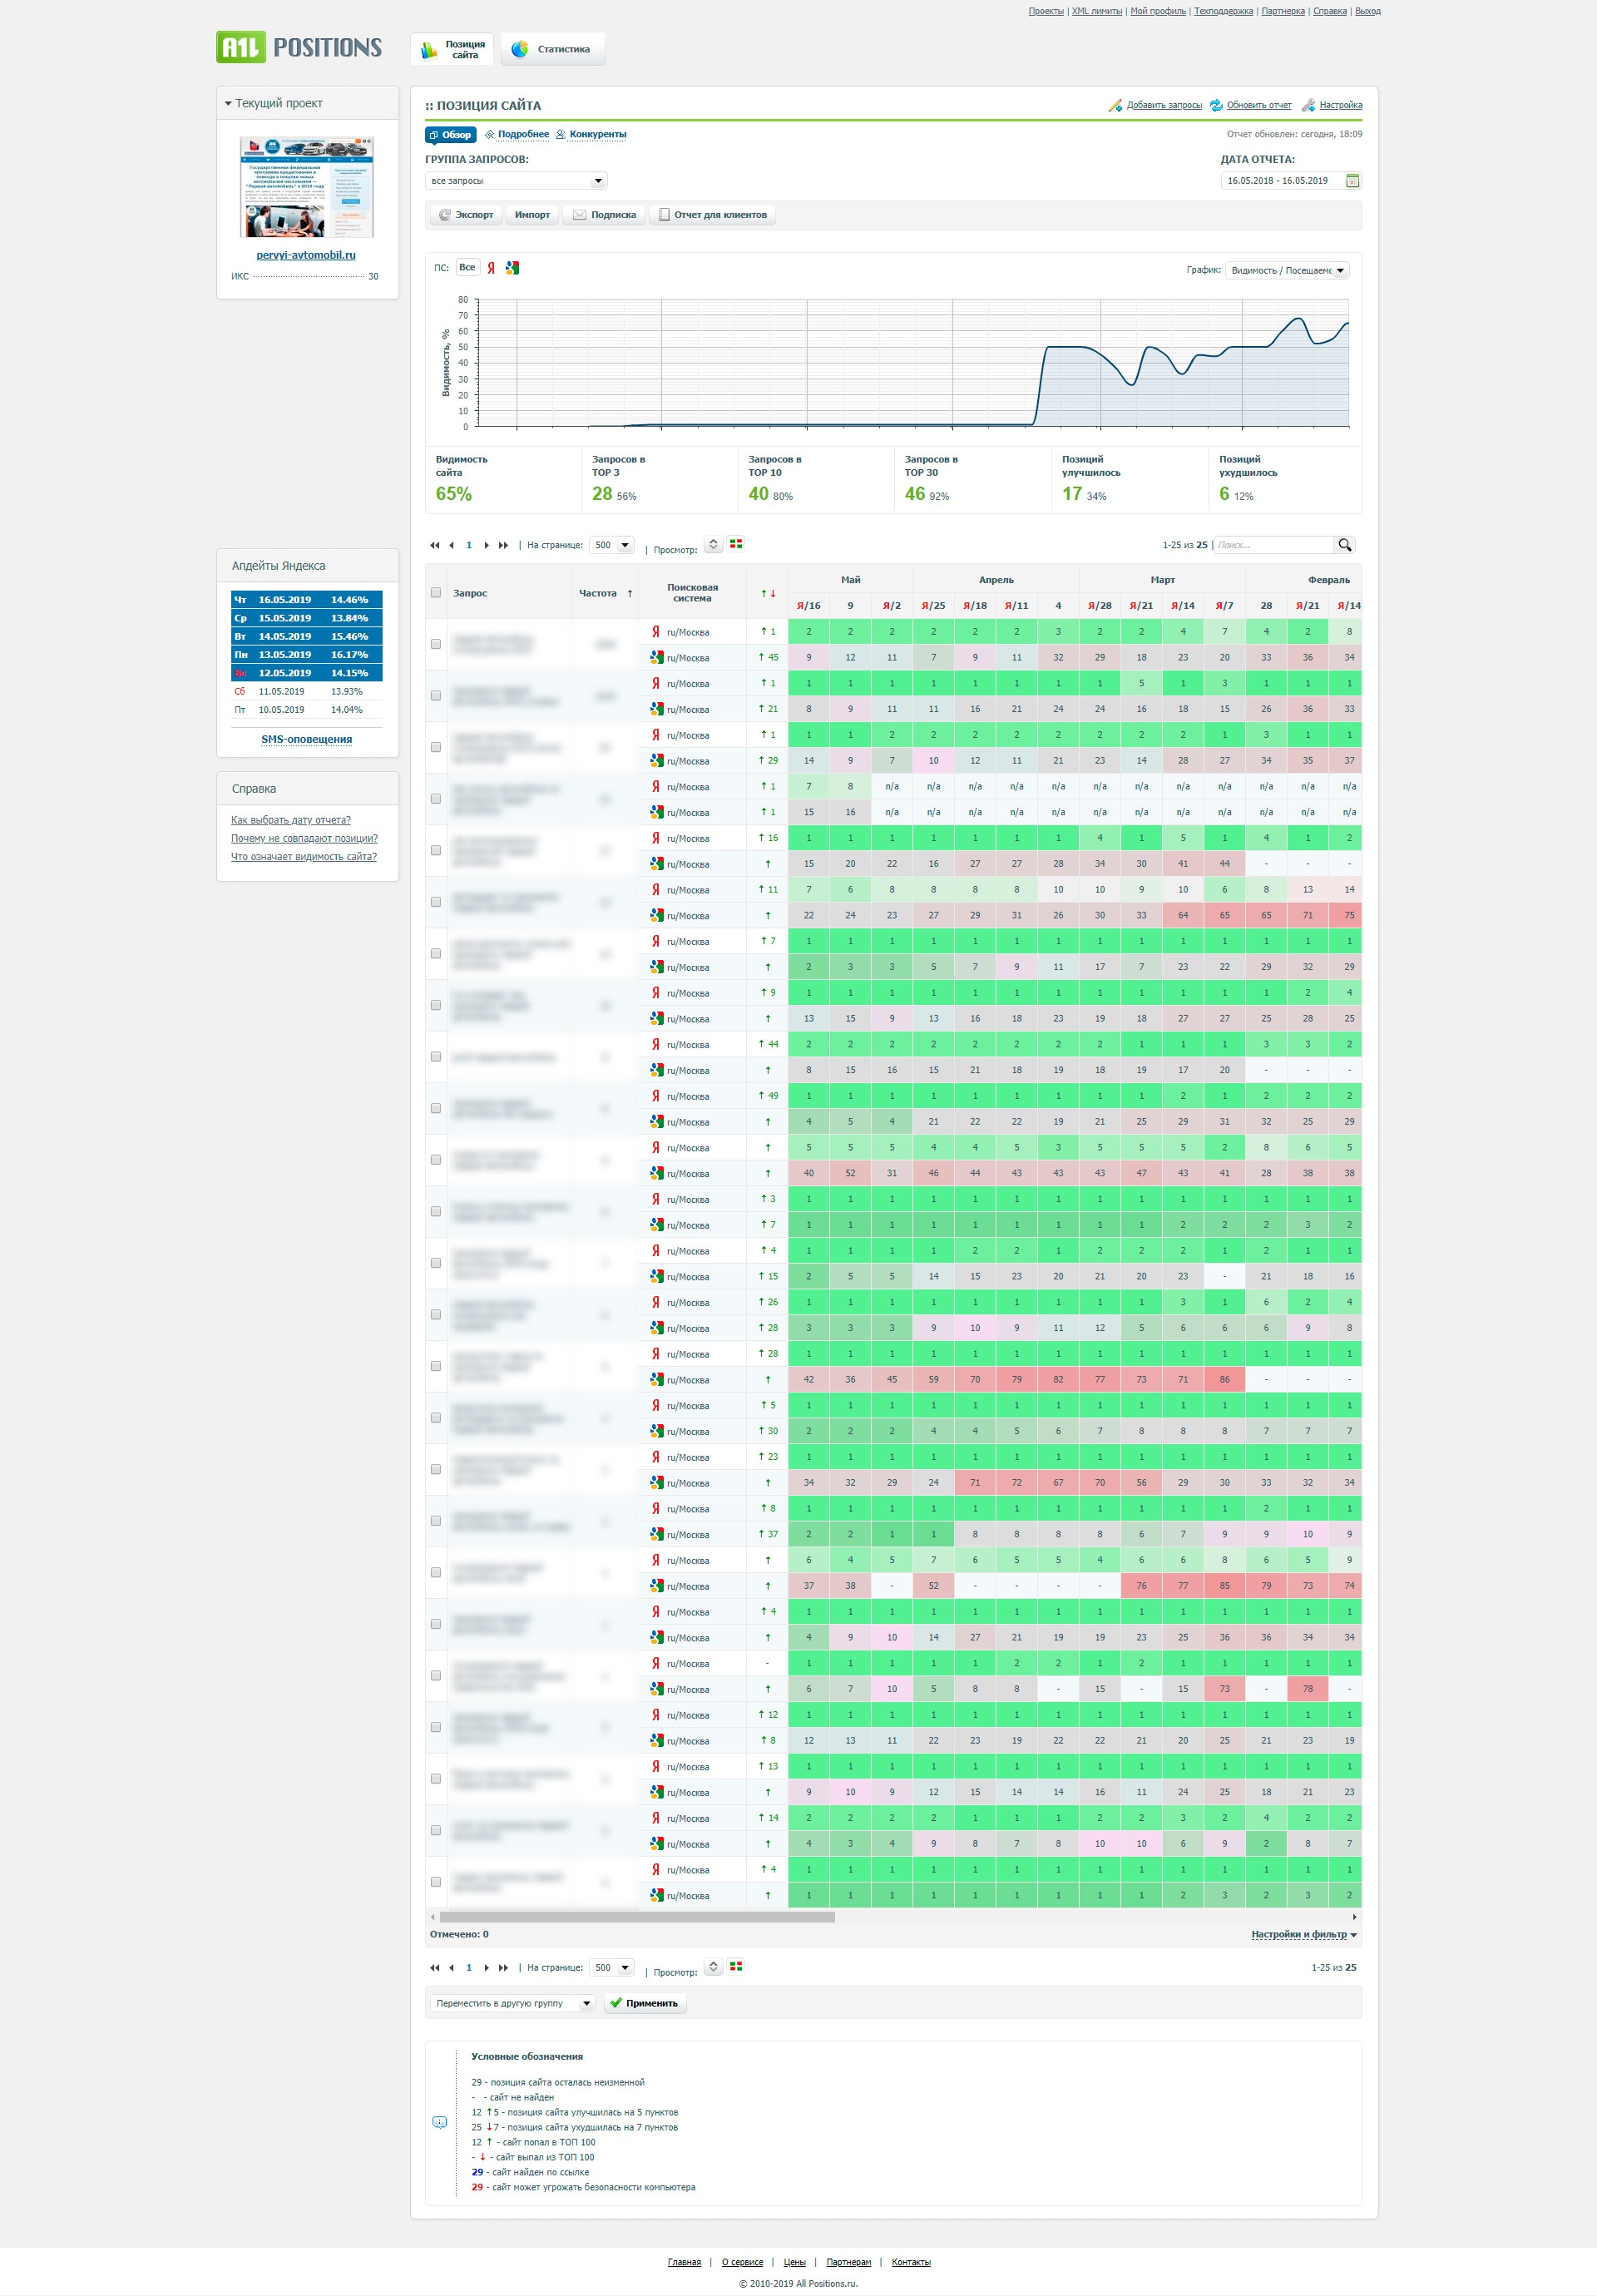Open the SMS-оповещения link
Viewport: 1597px width, 2296px height.
(x=306, y=739)
